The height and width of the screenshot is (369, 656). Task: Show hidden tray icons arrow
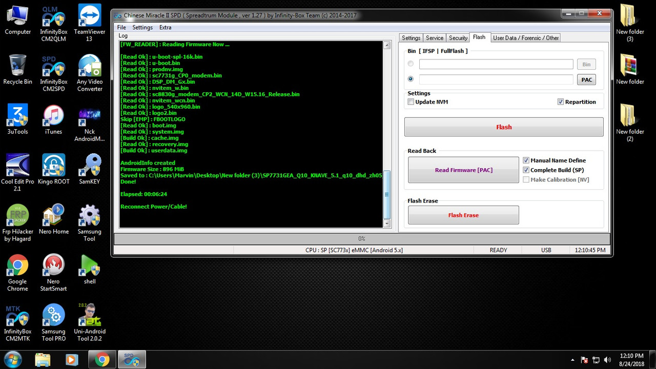point(572,360)
